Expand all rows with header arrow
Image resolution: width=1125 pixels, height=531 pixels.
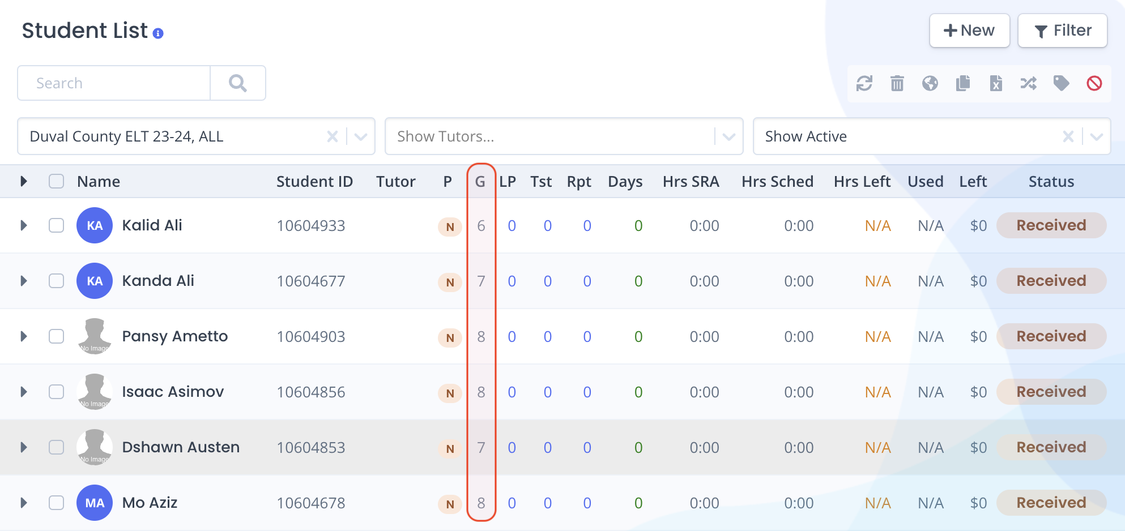pyautogui.click(x=24, y=181)
